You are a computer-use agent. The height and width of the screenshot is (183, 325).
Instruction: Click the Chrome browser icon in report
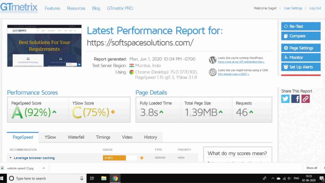pyautogui.click(x=132, y=72)
